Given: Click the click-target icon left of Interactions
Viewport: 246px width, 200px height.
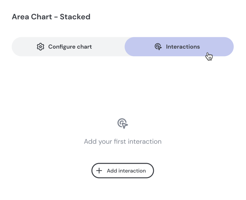Looking at the screenshot, I should [158, 47].
